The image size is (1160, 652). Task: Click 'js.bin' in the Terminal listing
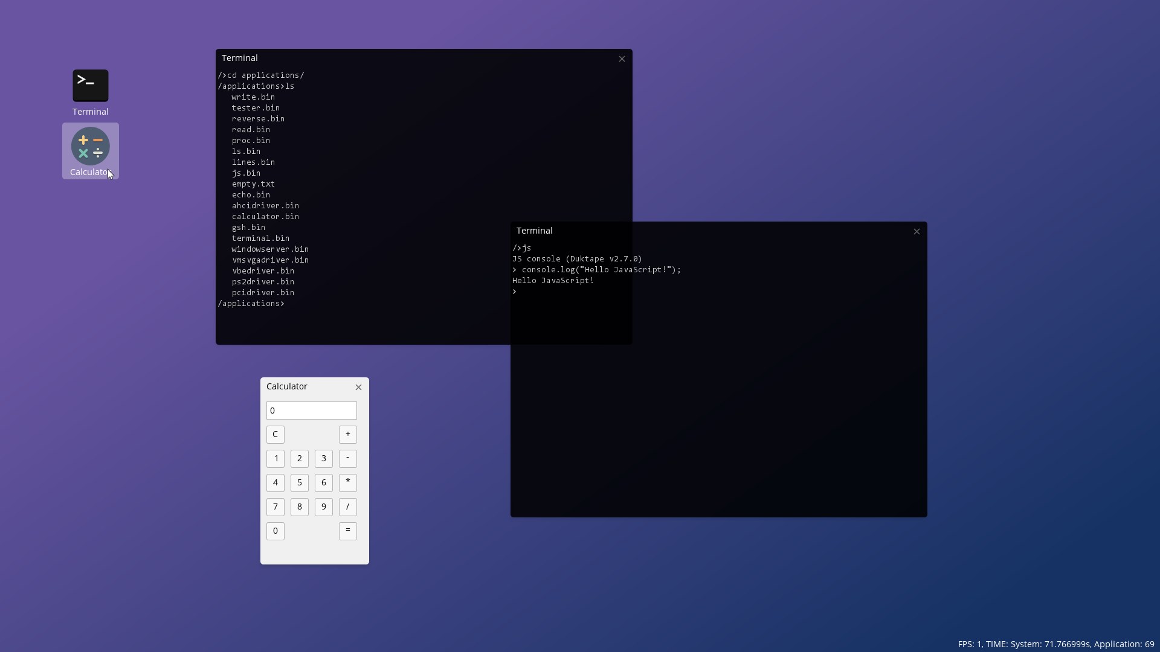[x=246, y=173]
